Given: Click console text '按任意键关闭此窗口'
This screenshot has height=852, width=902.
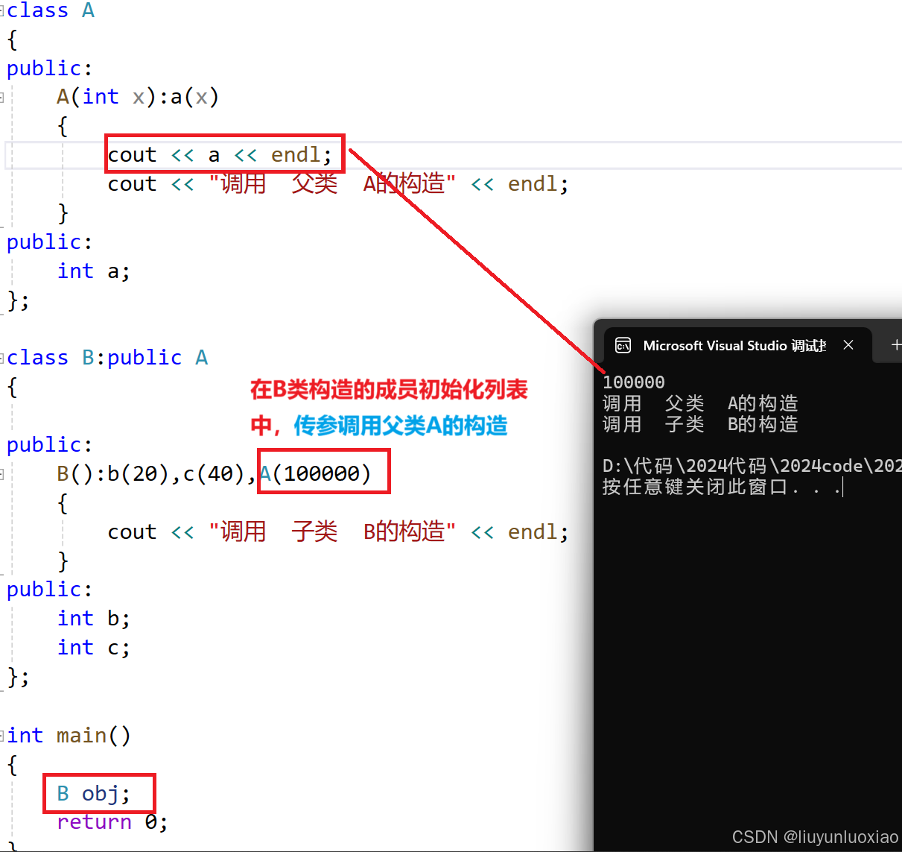Looking at the screenshot, I should [x=695, y=487].
